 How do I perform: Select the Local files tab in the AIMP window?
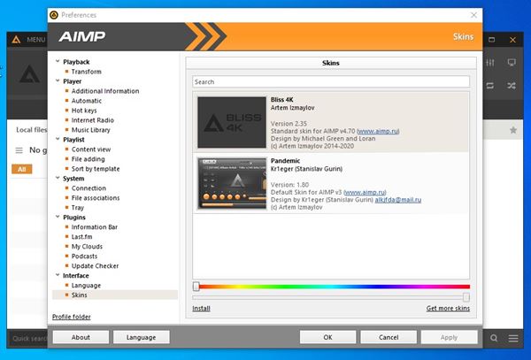pyautogui.click(x=32, y=130)
